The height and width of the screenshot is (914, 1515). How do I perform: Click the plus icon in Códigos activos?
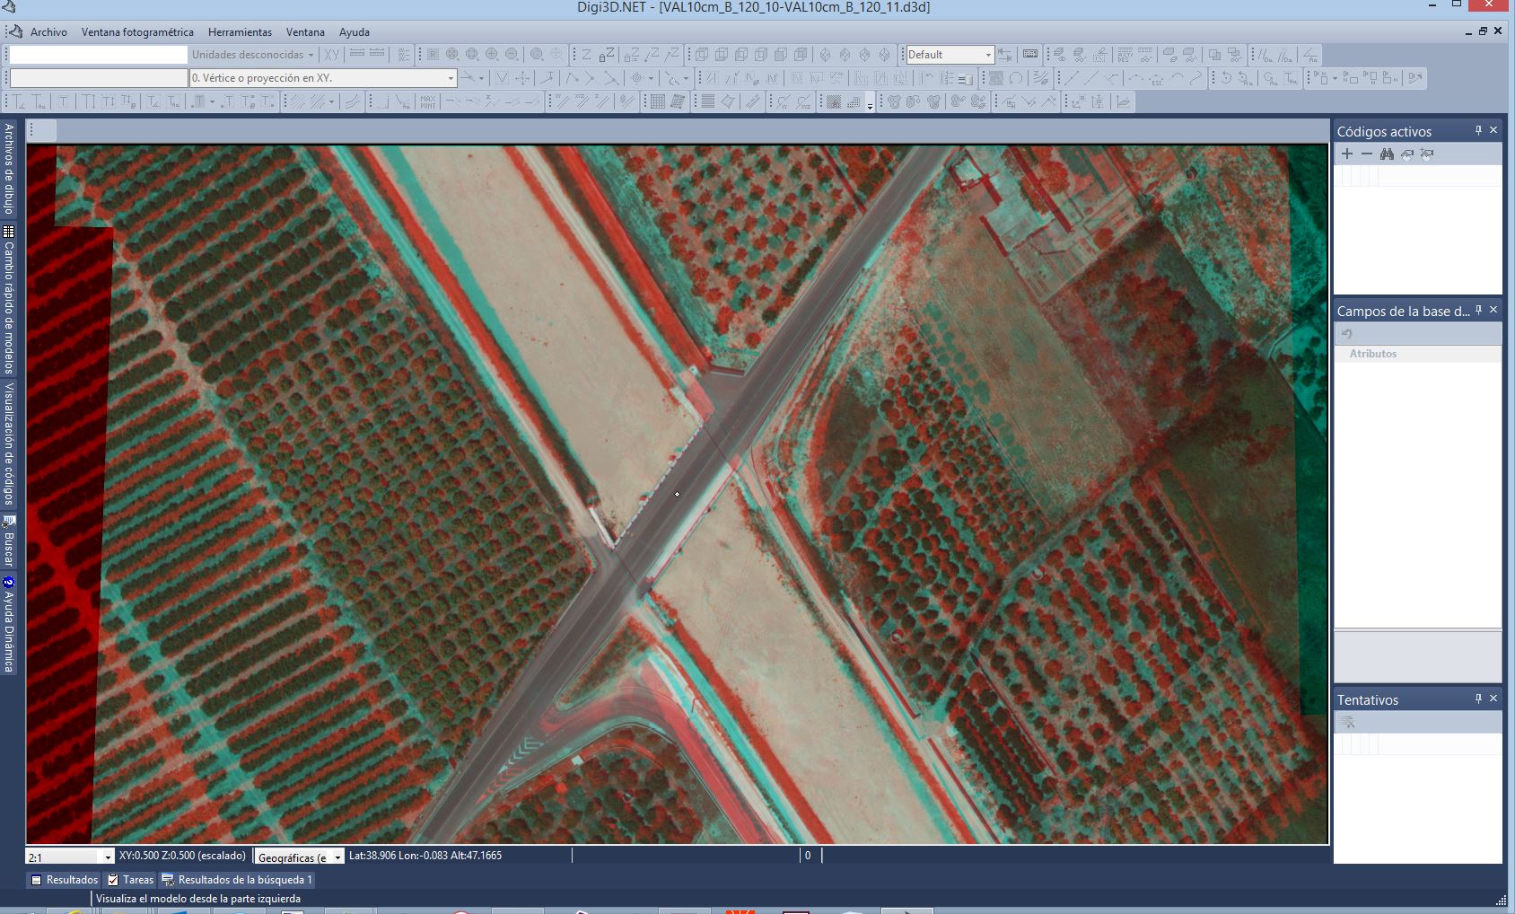point(1347,154)
